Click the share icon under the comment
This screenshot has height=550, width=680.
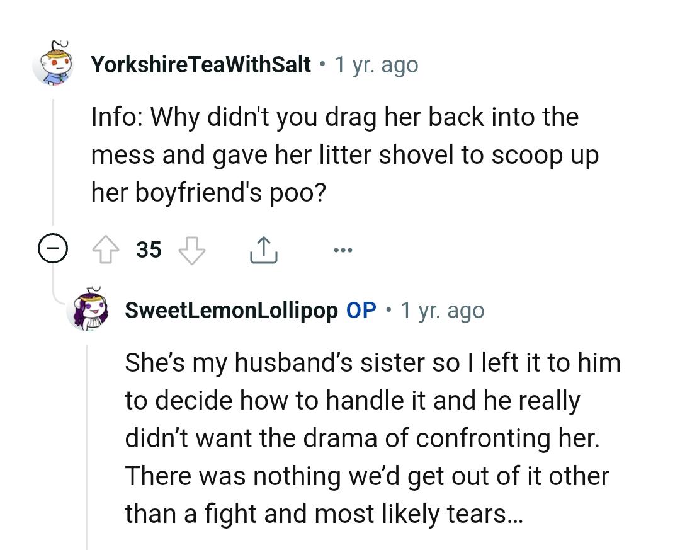click(x=263, y=249)
